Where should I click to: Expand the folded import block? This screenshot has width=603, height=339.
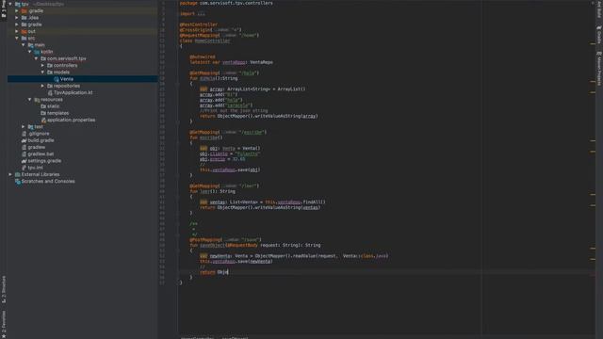click(x=201, y=14)
